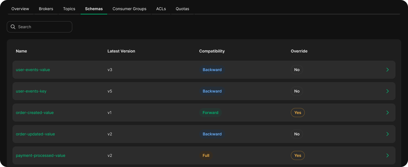Click the Forward compatibility badge
This screenshot has height=167, width=408.
(x=210, y=113)
